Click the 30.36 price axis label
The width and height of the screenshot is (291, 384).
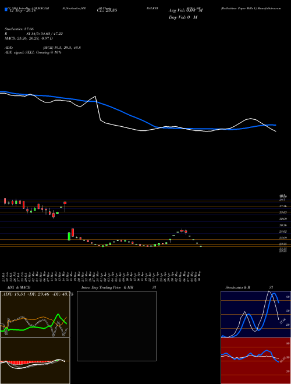click(x=283, y=225)
